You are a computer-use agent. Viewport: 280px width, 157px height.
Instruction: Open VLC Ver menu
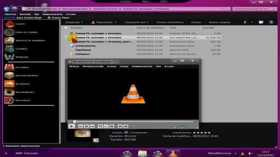158,66
